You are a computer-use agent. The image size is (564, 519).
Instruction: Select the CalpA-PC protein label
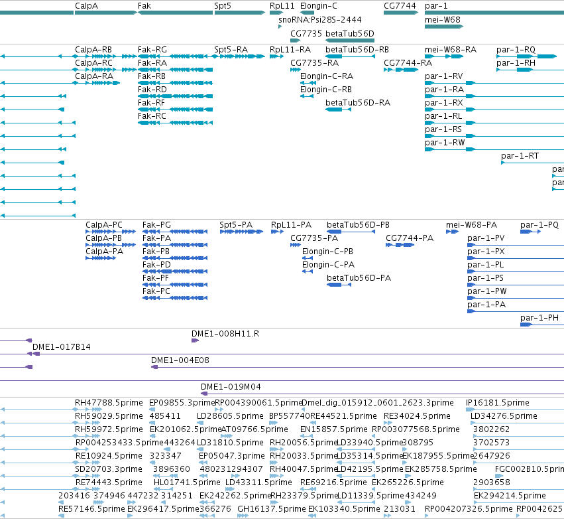103,225
